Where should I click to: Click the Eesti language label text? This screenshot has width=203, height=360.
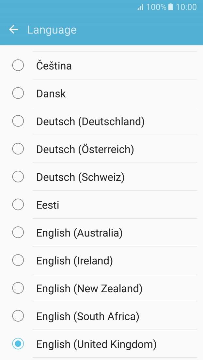[x=47, y=204]
